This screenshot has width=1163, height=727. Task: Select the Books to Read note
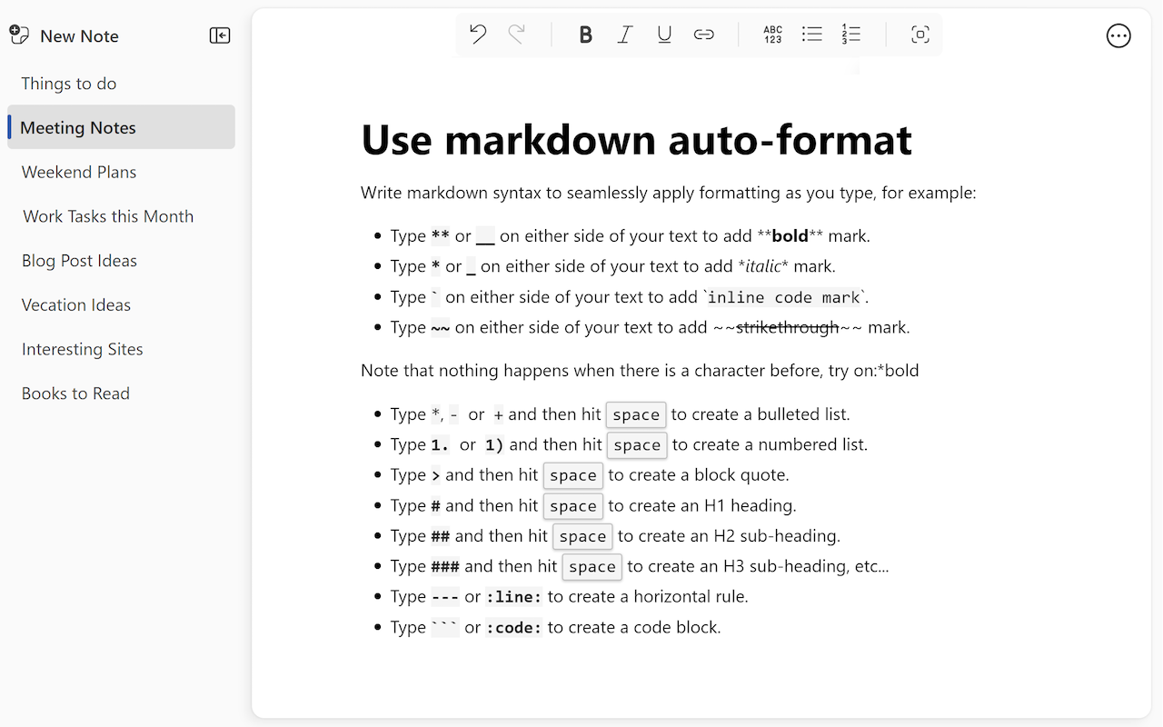coord(75,393)
